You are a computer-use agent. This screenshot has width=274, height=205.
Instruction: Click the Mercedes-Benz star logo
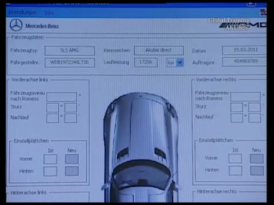pos(16,25)
